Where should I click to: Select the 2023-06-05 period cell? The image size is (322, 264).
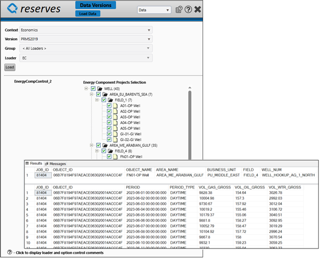(146, 215)
